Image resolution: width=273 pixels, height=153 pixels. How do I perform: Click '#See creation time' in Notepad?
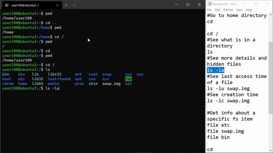(x=232, y=94)
